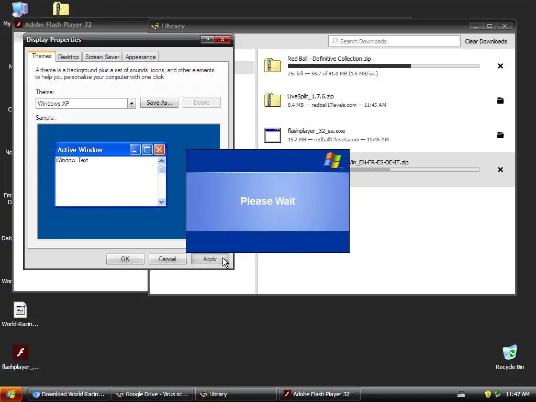
Task: Click the Adobe Flash Player 32 title bar
Action: pos(81,24)
